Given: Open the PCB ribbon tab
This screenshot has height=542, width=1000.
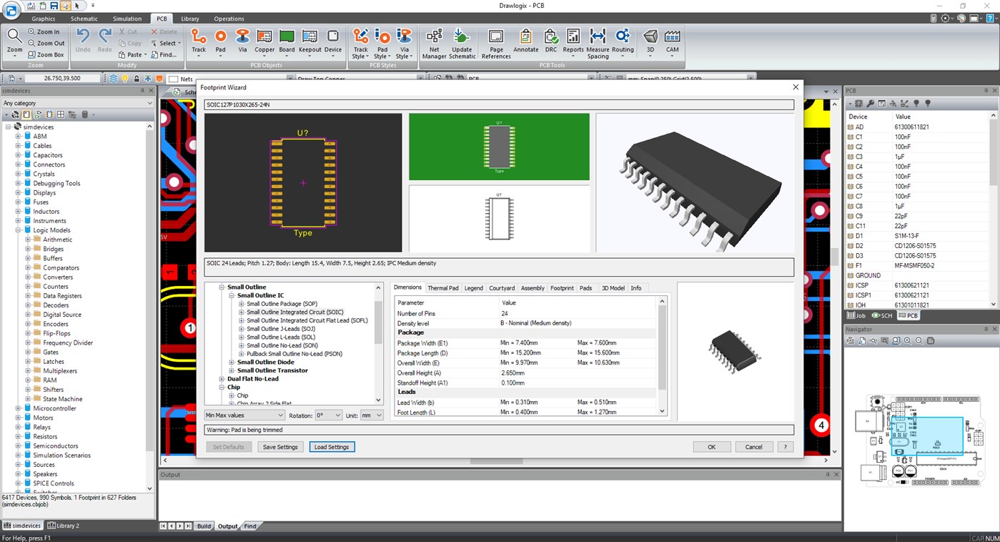Looking at the screenshot, I should pyautogui.click(x=161, y=19).
